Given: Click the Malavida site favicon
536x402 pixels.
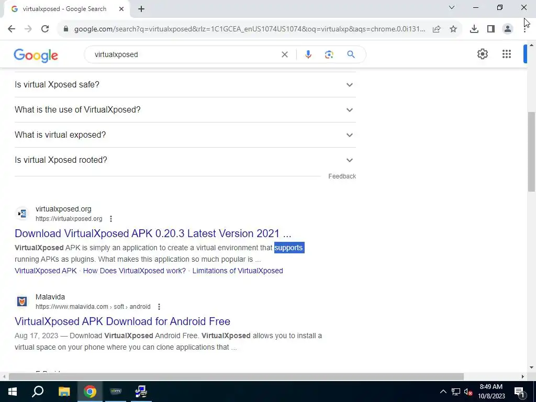Looking at the screenshot, I should click(22, 301).
